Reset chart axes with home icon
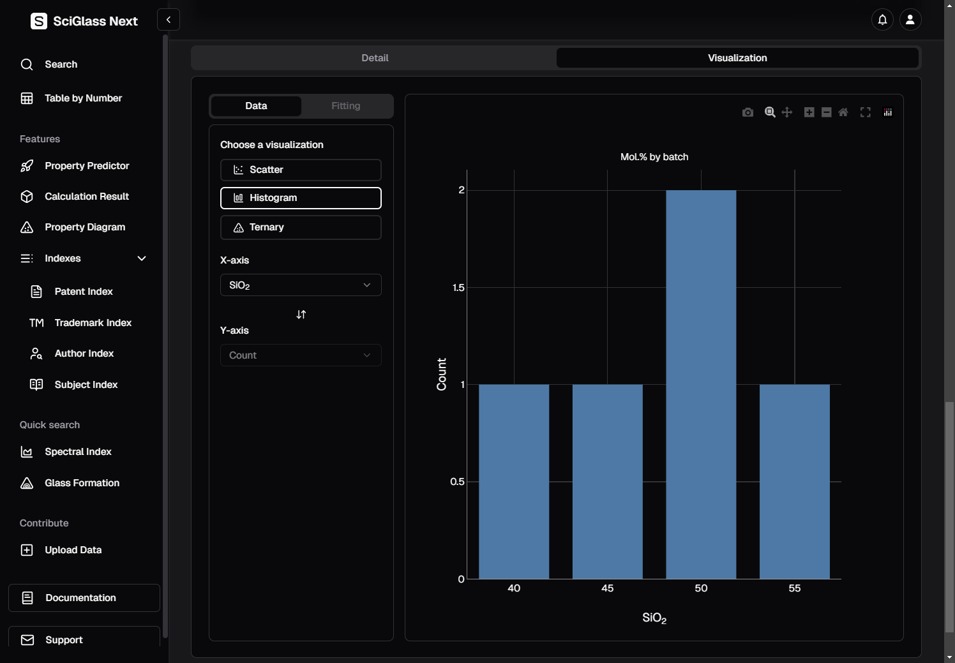The width and height of the screenshot is (955, 663). coord(843,112)
